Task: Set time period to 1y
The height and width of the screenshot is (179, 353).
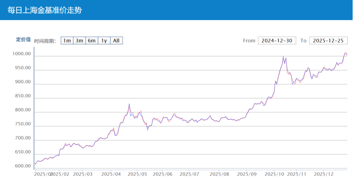Action: tap(104, 40)
